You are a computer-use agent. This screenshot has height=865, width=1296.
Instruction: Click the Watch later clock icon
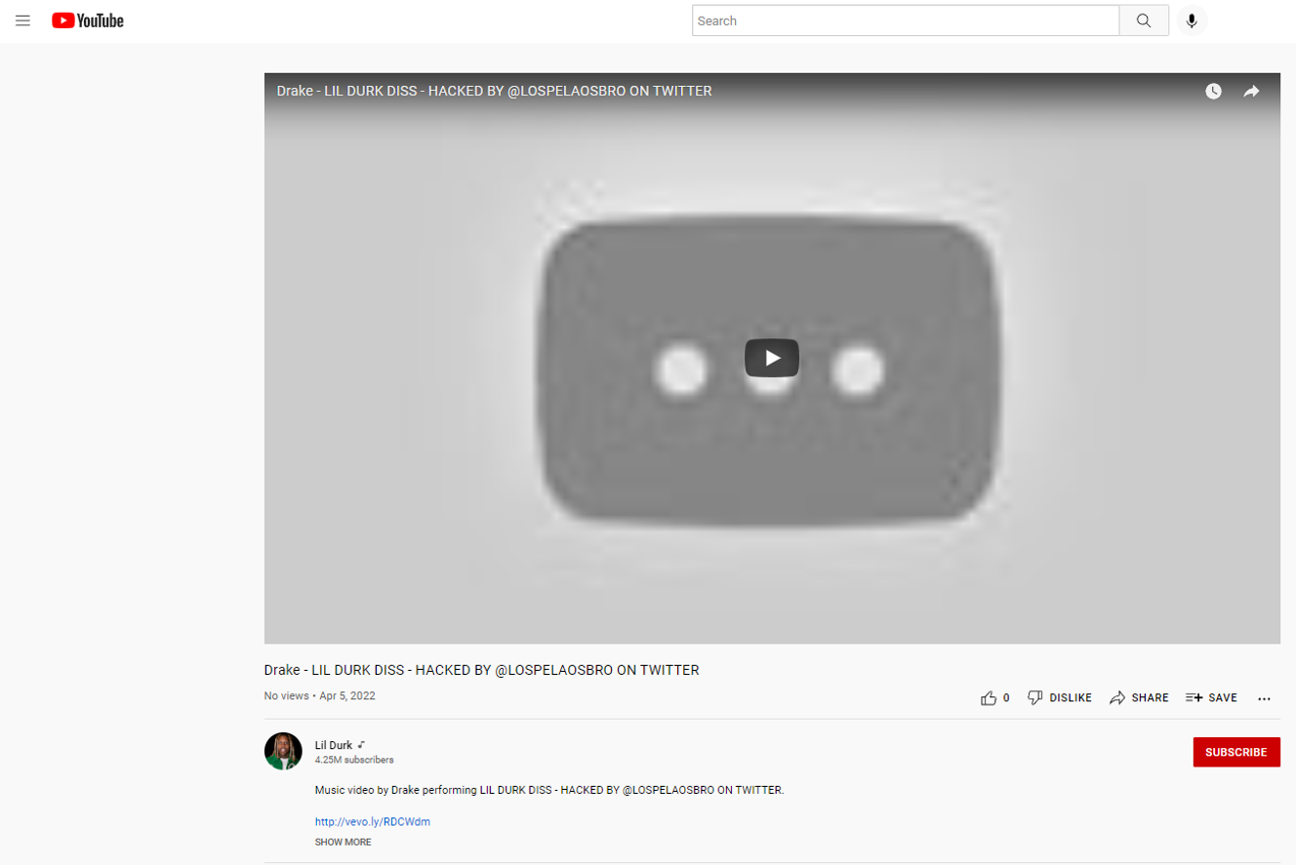1213,91
